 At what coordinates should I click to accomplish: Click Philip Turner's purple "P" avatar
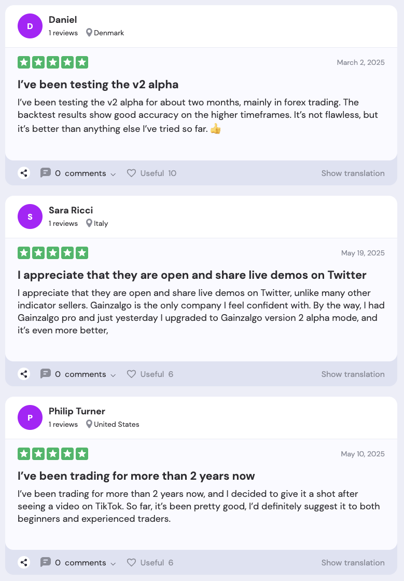click(x=30, y=417)
